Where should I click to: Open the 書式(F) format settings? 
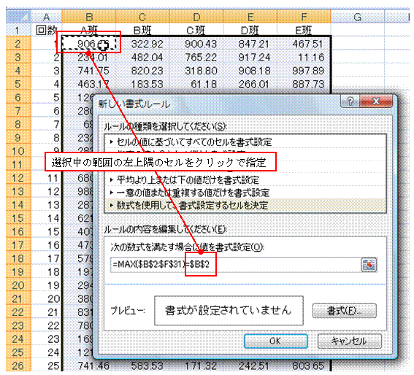pyautogui.click(x=345, y=311)
